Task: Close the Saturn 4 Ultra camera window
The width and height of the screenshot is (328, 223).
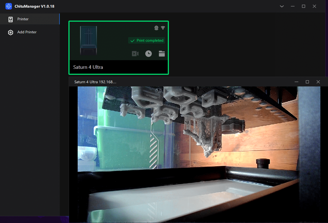Action: click(318, 82)
